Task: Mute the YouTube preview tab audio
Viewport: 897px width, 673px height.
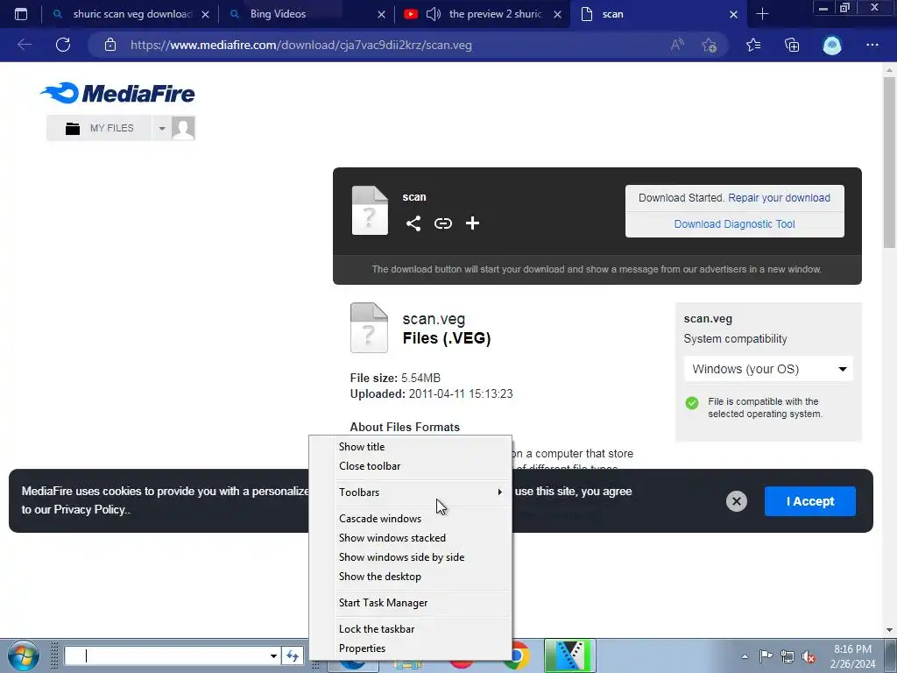Action: coord(433,14)
